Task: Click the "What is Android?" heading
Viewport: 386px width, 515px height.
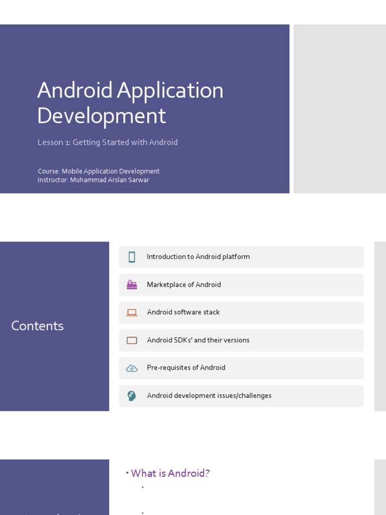Action: [x=170, y=473]
